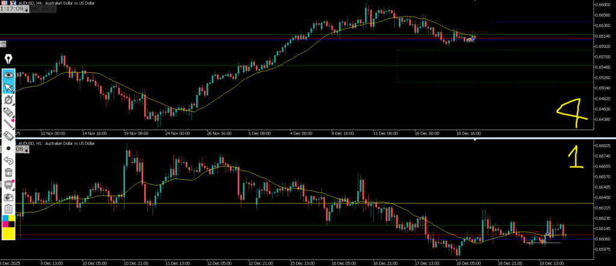Select the arrow pointer tool
Viewport: 616px width, 266px height.
click(x=8, y=88)
